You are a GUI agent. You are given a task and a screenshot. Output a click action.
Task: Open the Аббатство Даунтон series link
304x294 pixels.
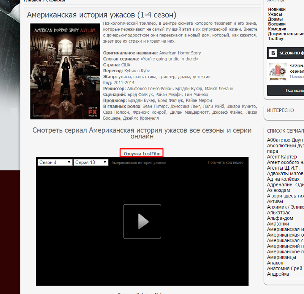point(285,140)
